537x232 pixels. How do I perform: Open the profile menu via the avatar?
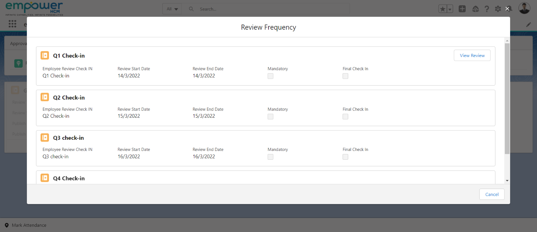tap(524, 8)
